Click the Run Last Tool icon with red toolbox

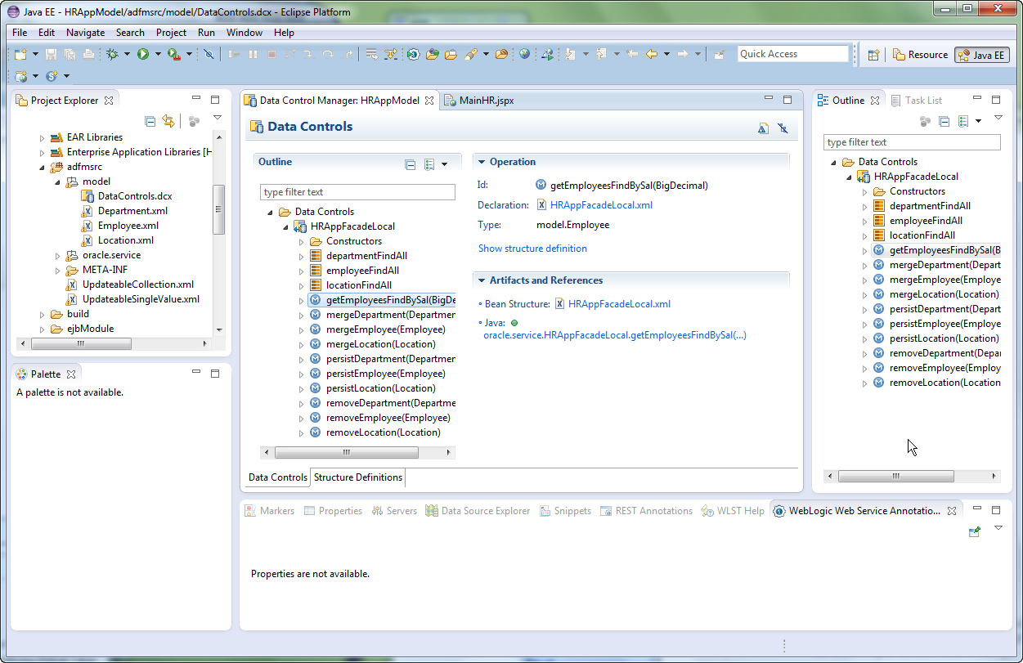(x=173, y=55)
